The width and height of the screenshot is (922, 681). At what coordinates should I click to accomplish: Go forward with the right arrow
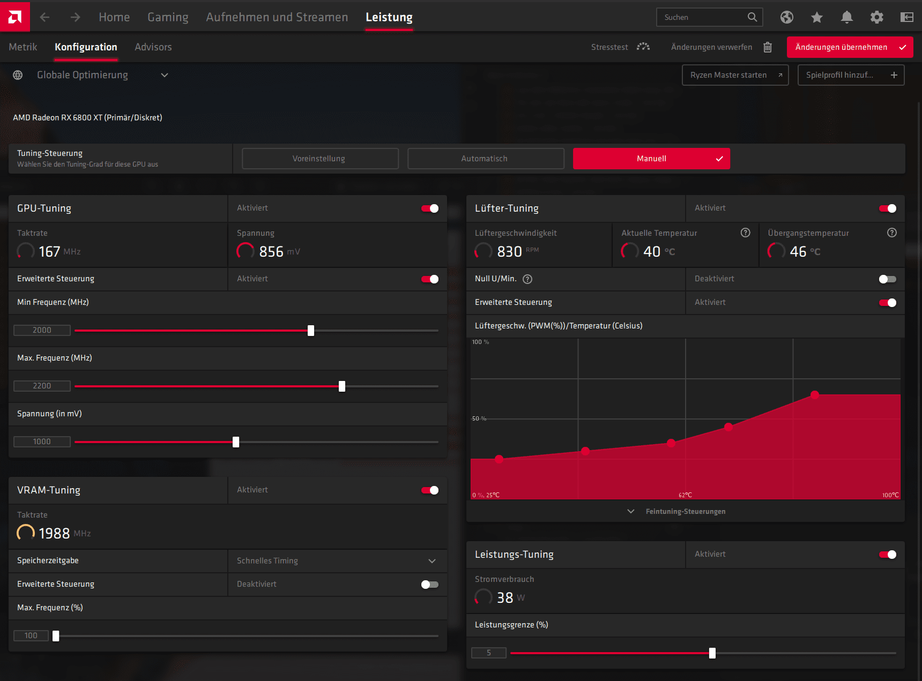tap(76, 17)
